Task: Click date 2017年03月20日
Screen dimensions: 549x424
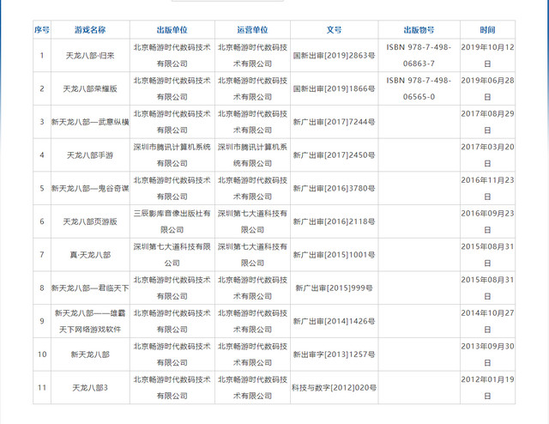Action: coord(487,154)
